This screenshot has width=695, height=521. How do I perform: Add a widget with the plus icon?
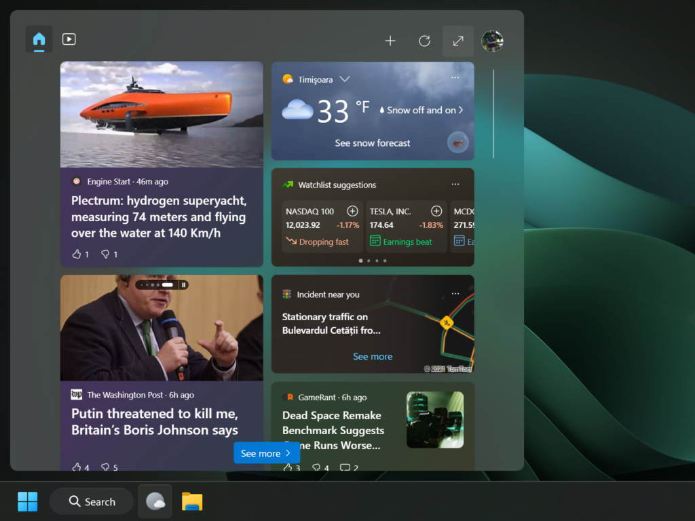click(390, 41)
